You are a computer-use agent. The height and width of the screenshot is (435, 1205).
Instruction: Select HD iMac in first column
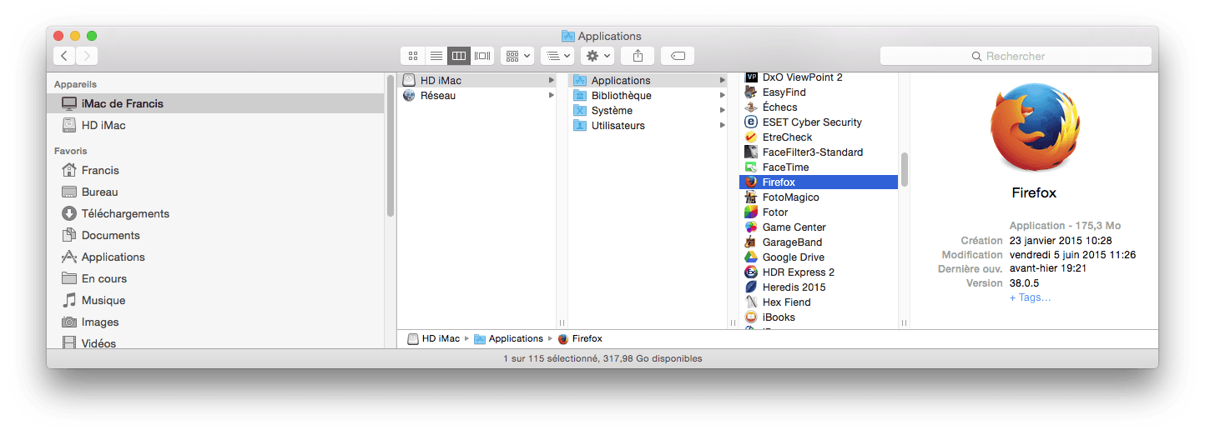pyautogui.click(x=476, y=80)
